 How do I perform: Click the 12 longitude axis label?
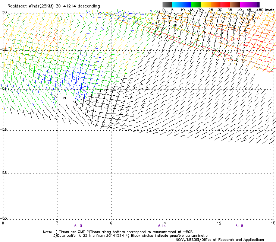pyautogui.click(x=219, y=223)
